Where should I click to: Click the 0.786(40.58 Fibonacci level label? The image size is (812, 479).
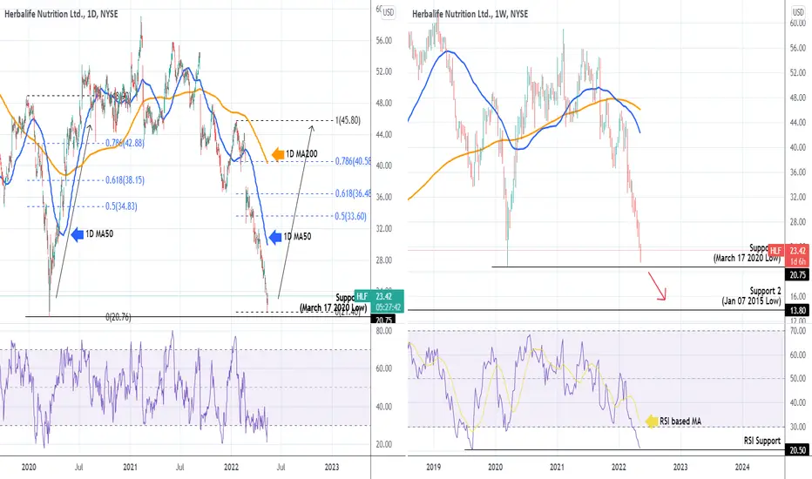click(x=353, y=161)
